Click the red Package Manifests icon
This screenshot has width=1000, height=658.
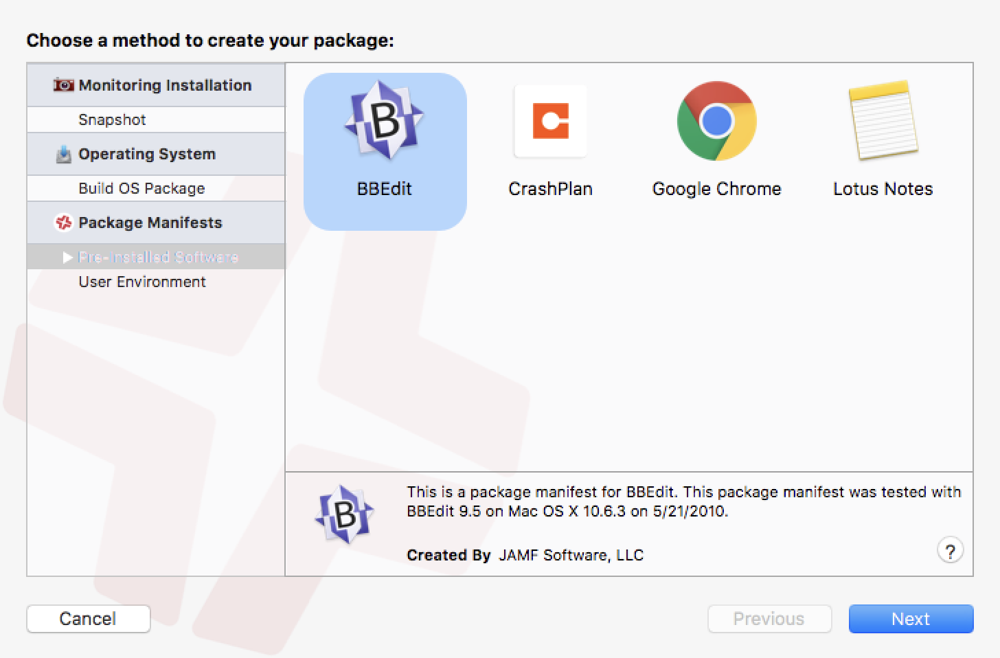coord(63,223)
